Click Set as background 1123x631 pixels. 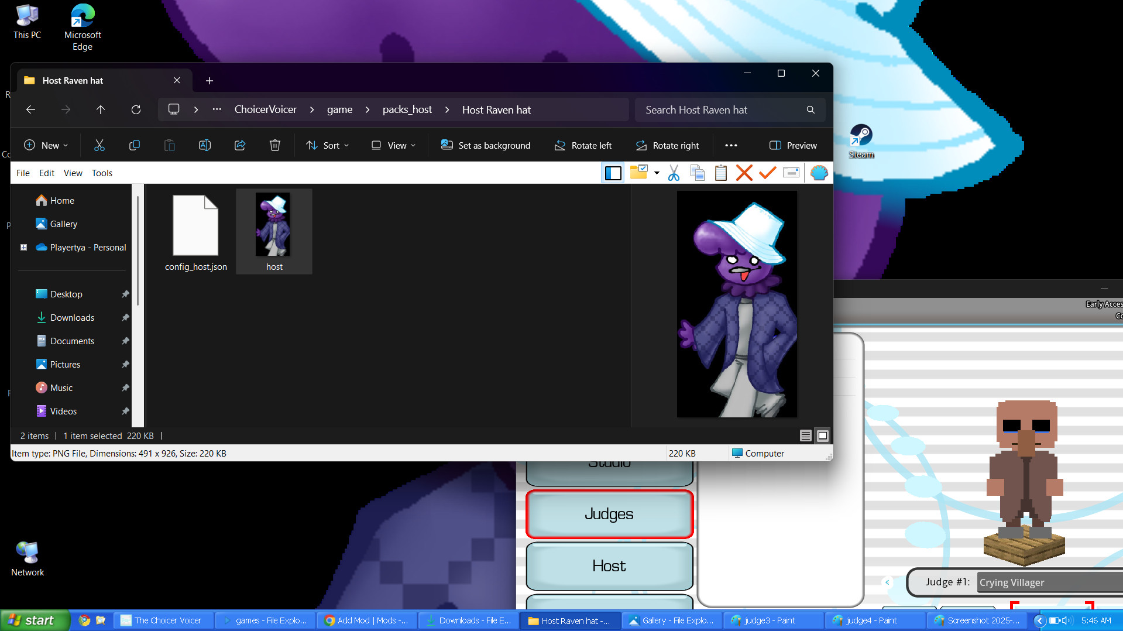pos(486,145)
